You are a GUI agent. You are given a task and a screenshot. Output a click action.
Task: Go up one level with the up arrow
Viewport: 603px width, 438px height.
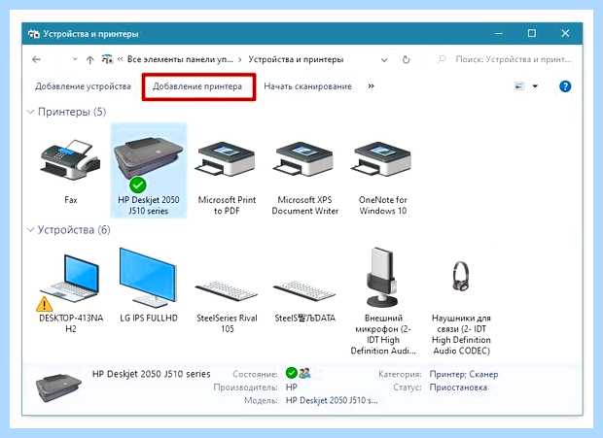90,60
